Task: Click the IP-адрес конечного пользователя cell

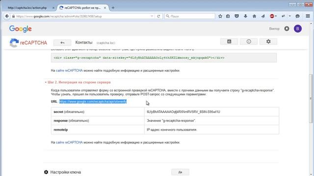Action: point(211,130)
